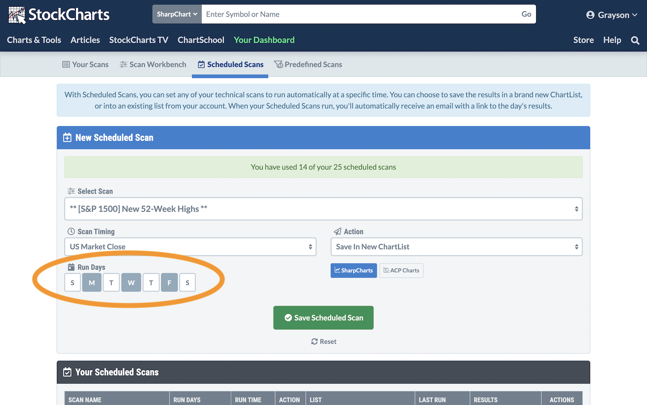The height and width of the screenshot is (405, 647).
Task: Open the site search magnifier icon
Action: coord(635,40)
